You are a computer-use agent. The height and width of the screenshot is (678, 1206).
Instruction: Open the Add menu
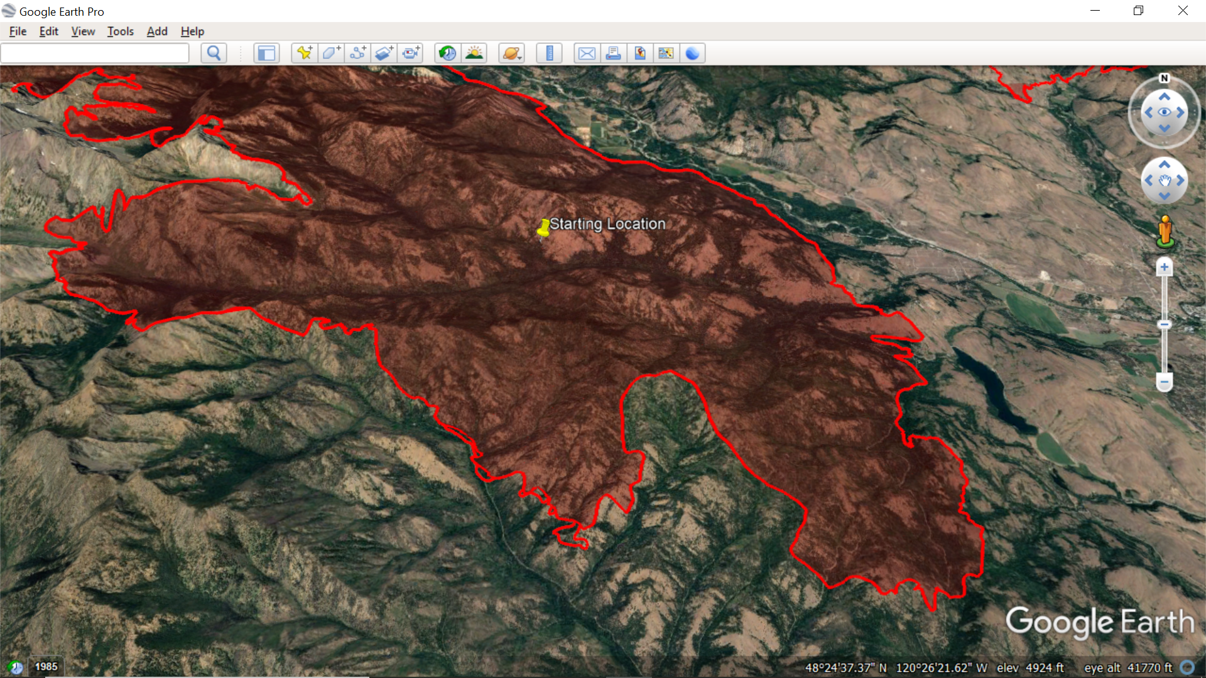(x=157, y=31)
